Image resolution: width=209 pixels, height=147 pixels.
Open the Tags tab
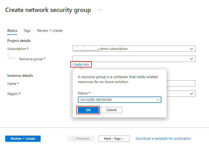[27, 30]
